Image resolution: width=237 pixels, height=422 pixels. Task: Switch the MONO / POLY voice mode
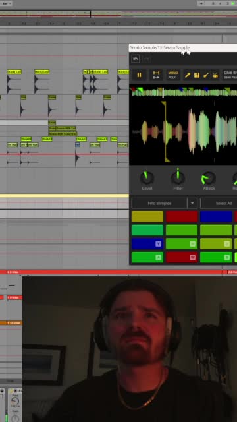pos(172,75)
